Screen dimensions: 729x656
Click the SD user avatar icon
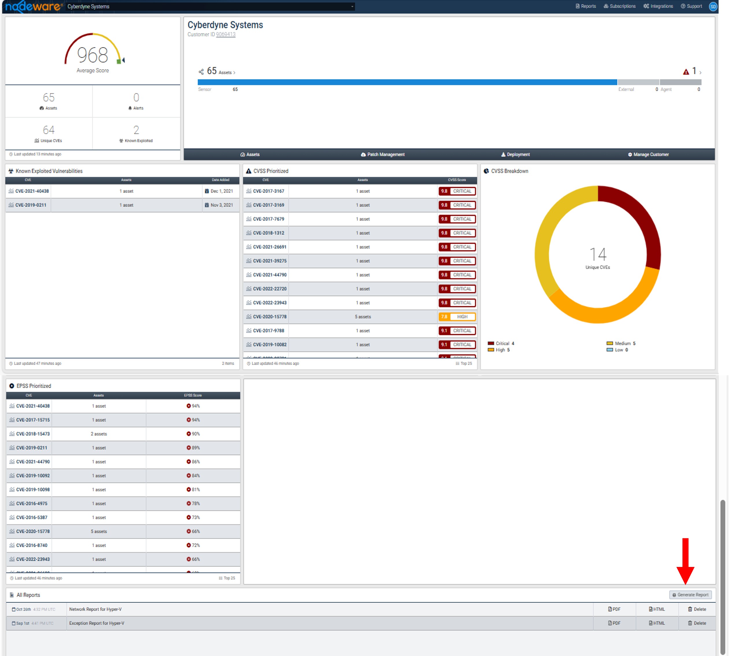713,6
